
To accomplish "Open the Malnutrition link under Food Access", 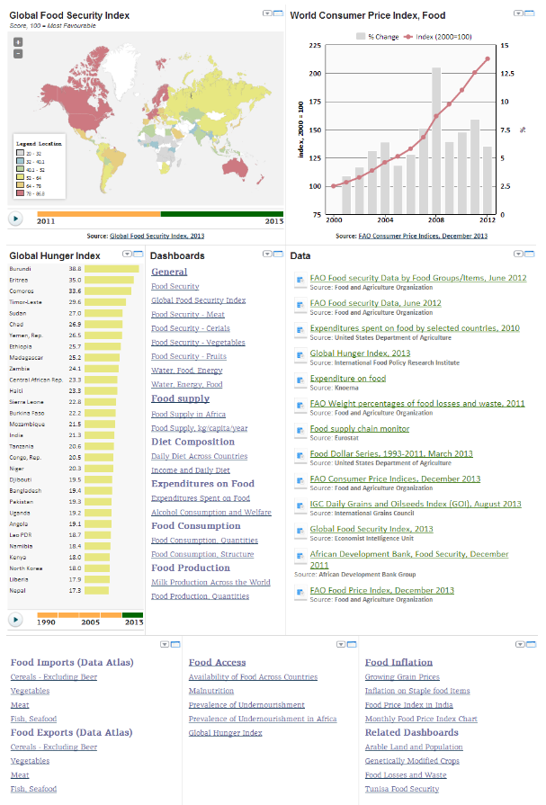I will coord(211,691).
